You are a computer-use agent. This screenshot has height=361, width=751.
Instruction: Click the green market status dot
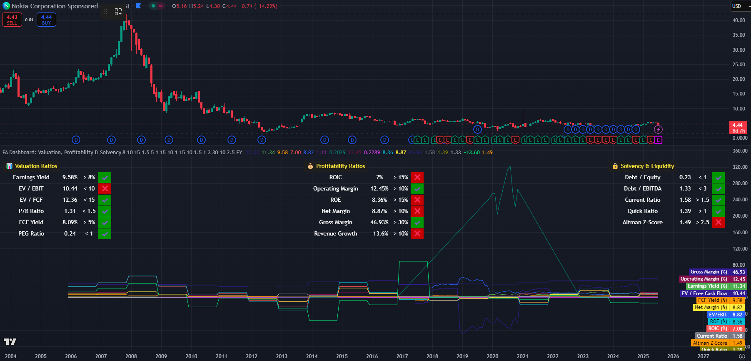[153, 6]
